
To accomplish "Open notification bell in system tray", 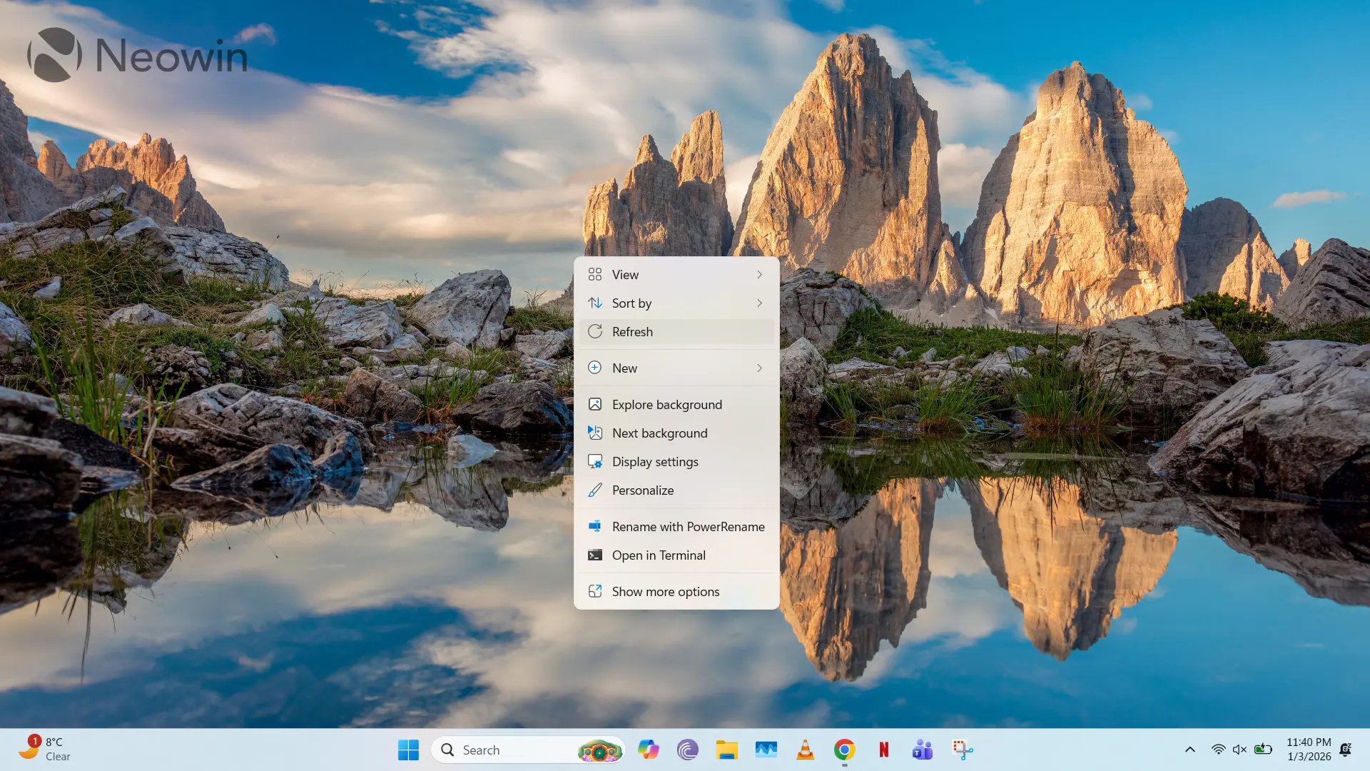I will click(x=1345, y=750).
